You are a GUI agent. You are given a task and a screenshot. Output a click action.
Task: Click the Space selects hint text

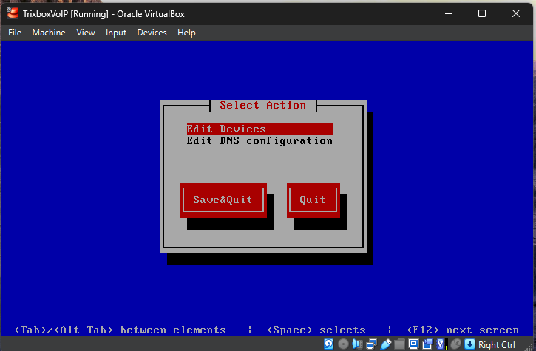click(316, 330)
